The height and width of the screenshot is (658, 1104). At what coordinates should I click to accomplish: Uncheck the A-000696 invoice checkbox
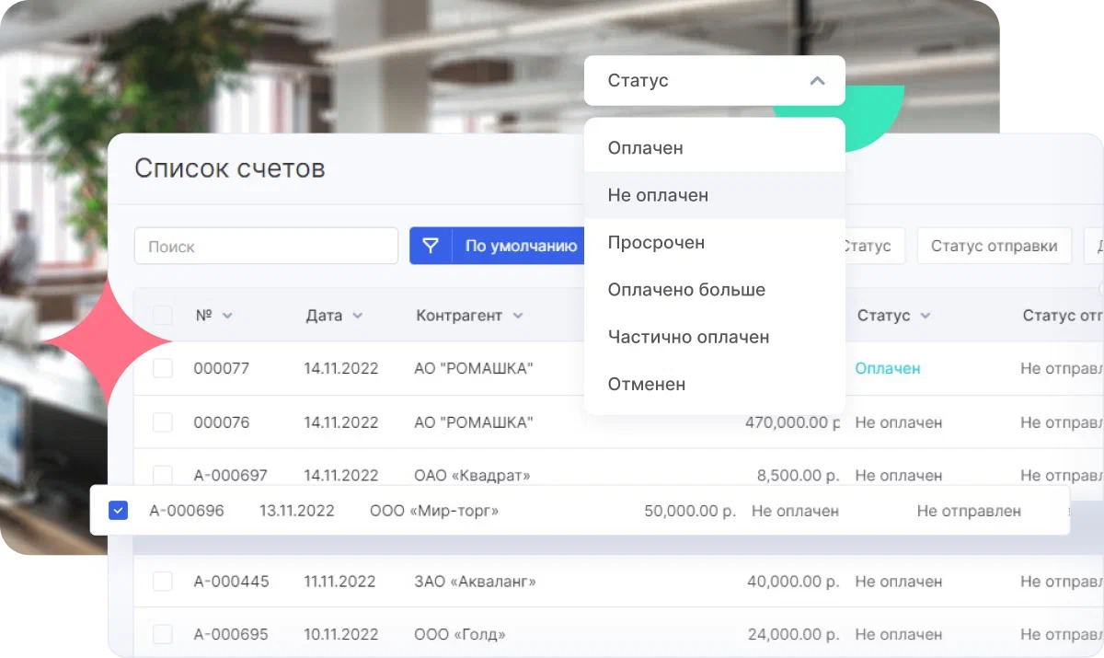point(118,510)
